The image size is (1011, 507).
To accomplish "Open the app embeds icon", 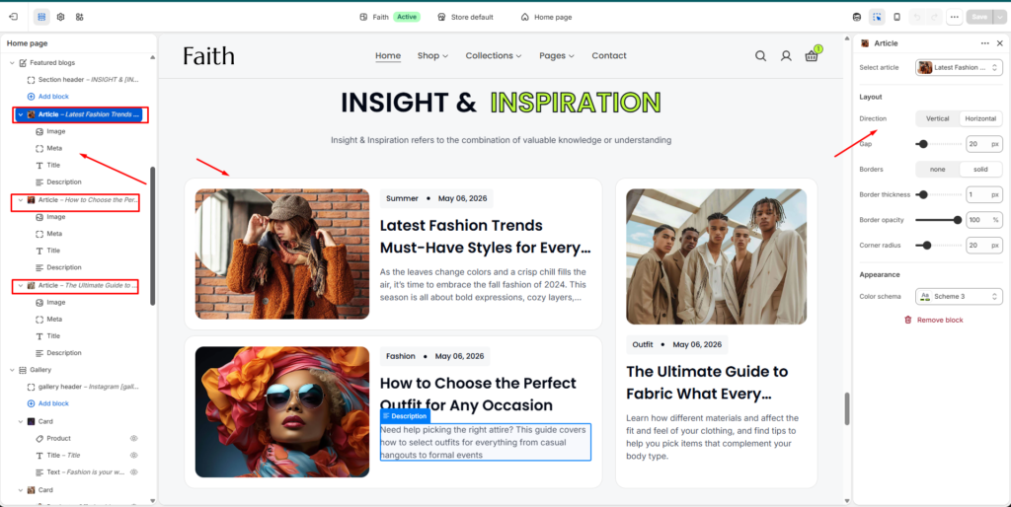I will [79, 17].
